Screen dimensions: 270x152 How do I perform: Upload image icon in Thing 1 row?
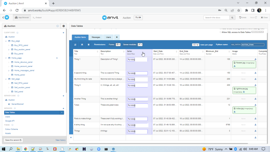(255, 59)
